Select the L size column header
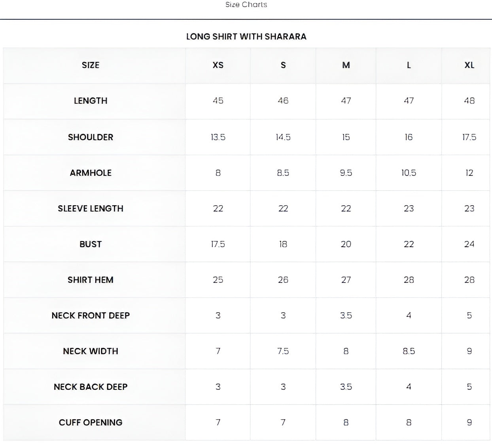 tap(409, 65)
